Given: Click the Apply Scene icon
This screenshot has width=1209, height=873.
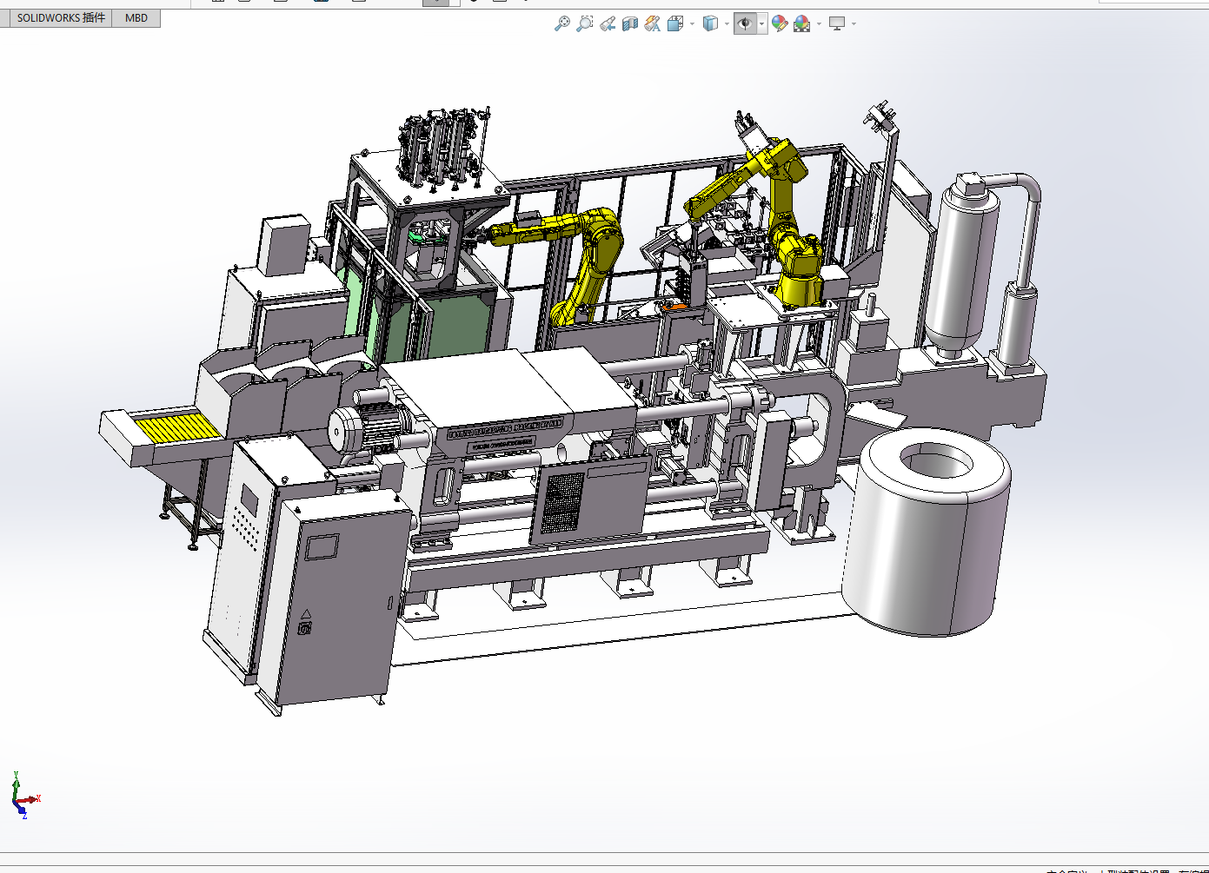Looking at the screenshot, I should [x=802, y=23].
